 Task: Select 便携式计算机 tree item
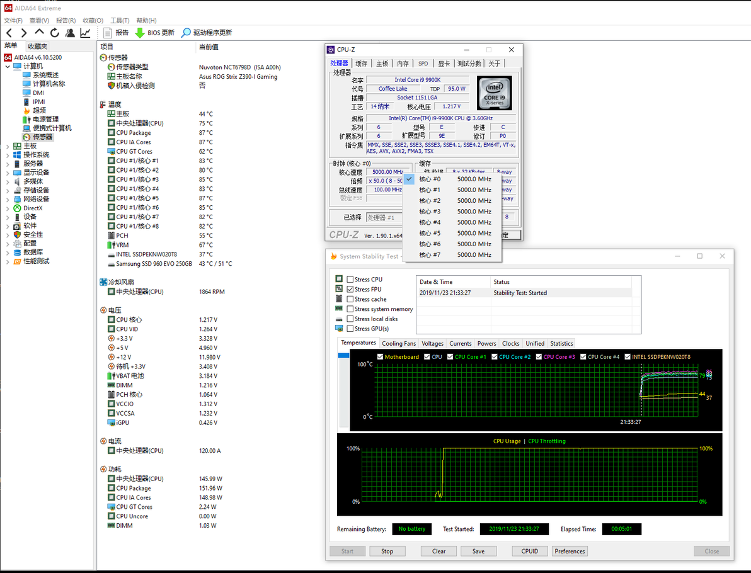[x=52, y=128]
